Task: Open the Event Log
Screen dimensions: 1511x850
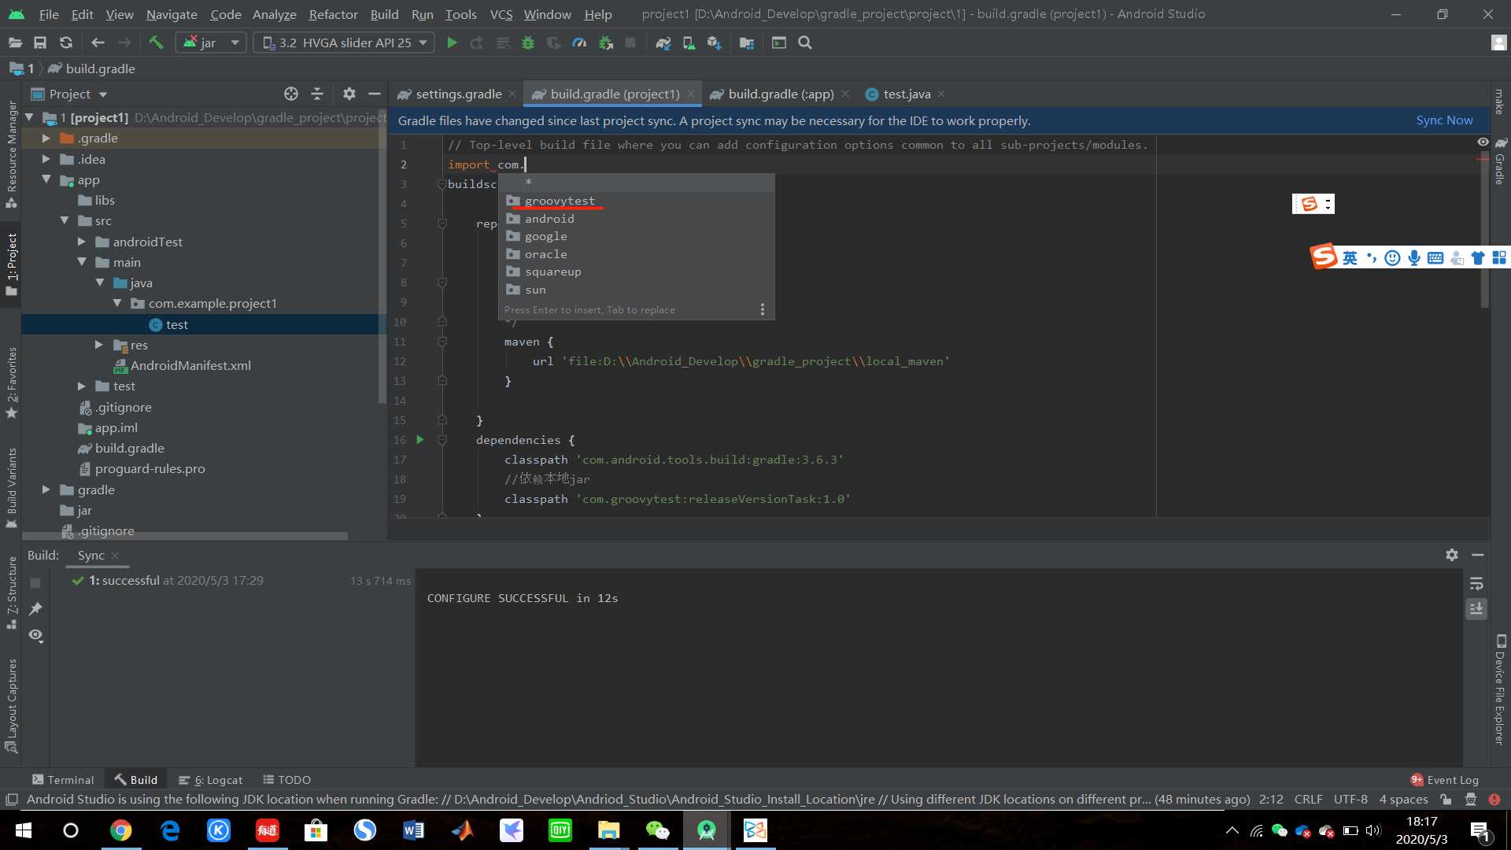Action: pos(1445,779)
